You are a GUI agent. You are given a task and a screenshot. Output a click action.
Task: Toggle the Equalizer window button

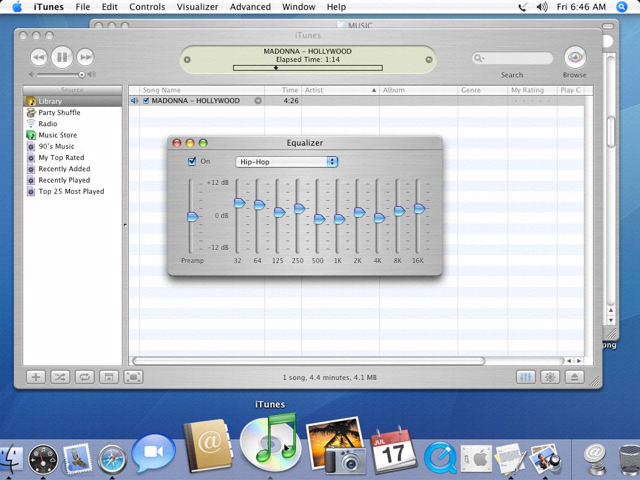tap(526, 377)
